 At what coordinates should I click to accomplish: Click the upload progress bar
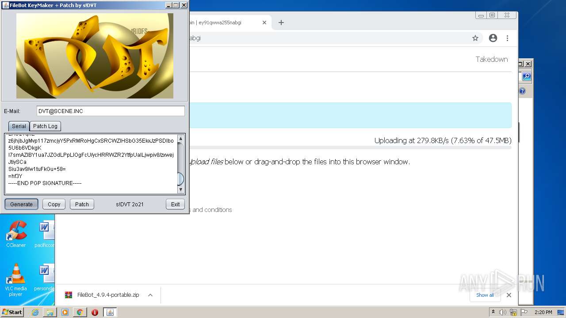(x=352, y=148)
